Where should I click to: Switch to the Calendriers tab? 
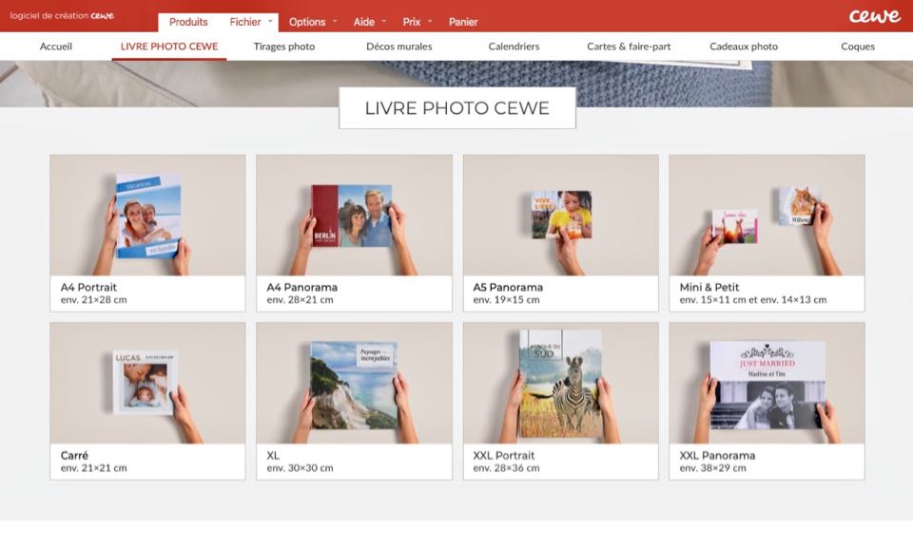[514, 47]
